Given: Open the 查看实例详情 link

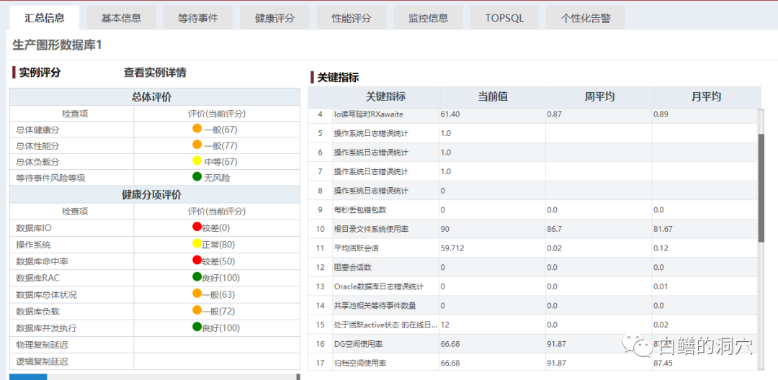Looking at the screenshot, I should click(155, 73).
